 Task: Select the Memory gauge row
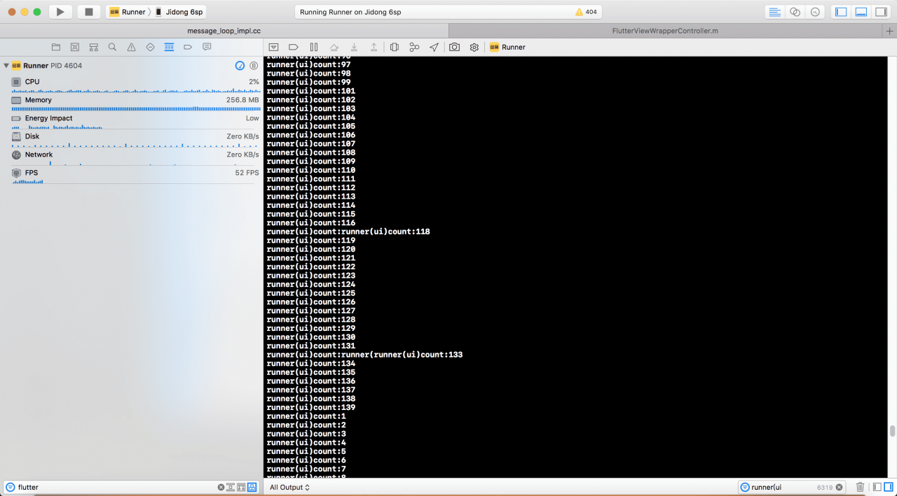point(133,100)
